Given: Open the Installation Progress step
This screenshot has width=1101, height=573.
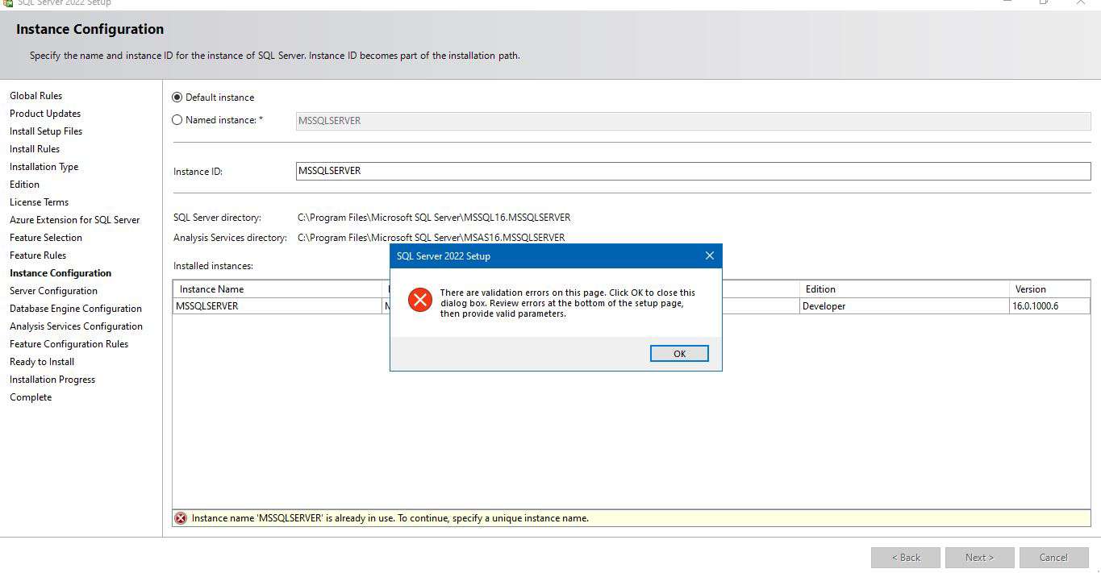Looking at the screenshot, I should (x=52, y=380).
